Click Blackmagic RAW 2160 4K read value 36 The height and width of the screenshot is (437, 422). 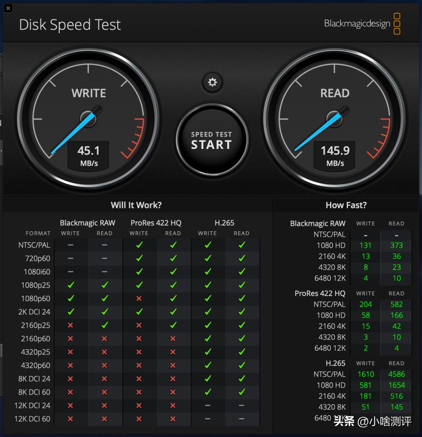click(x=397, y=256)
